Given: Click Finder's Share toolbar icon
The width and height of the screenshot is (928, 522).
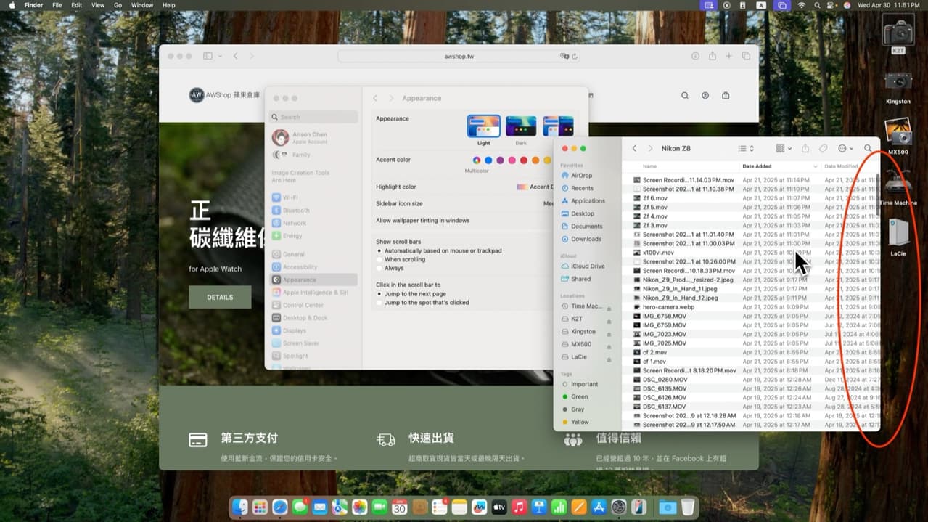Looking at the screenshot, I should click(805, 148).
